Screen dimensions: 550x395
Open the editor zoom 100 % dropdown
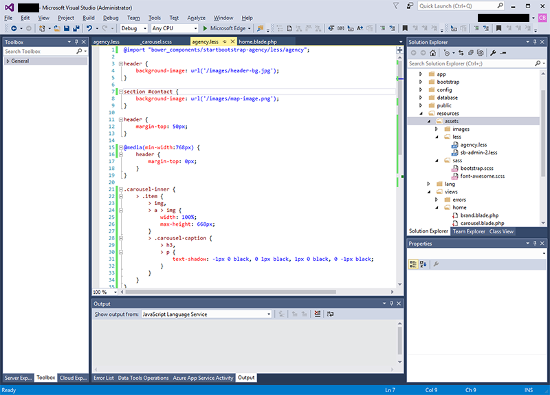pyautogui.click(x=105, y=292)
